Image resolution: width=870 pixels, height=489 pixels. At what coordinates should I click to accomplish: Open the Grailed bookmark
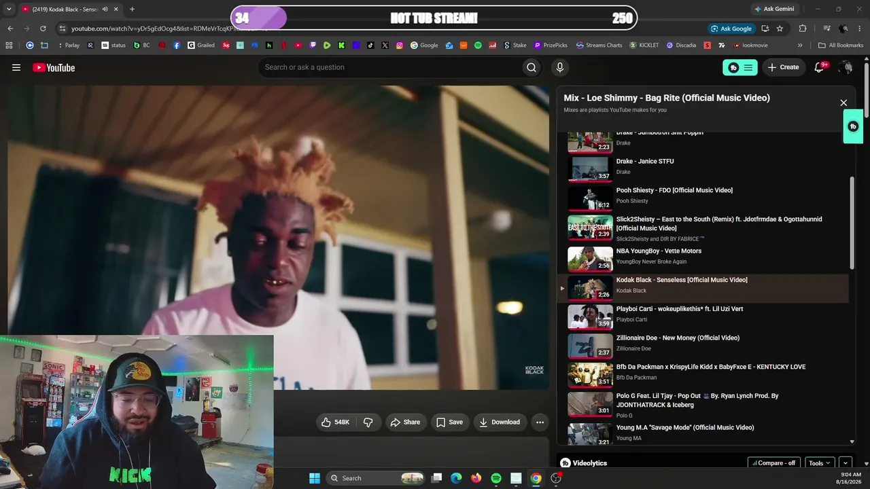point(201,46)
